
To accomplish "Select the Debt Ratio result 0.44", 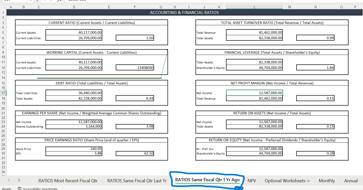I will (135, 98).
